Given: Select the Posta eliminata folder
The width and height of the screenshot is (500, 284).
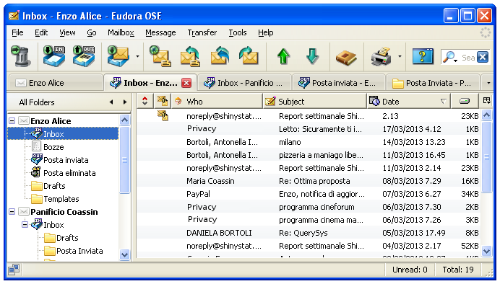Looking at the screenshot, I should coord(64,173).
